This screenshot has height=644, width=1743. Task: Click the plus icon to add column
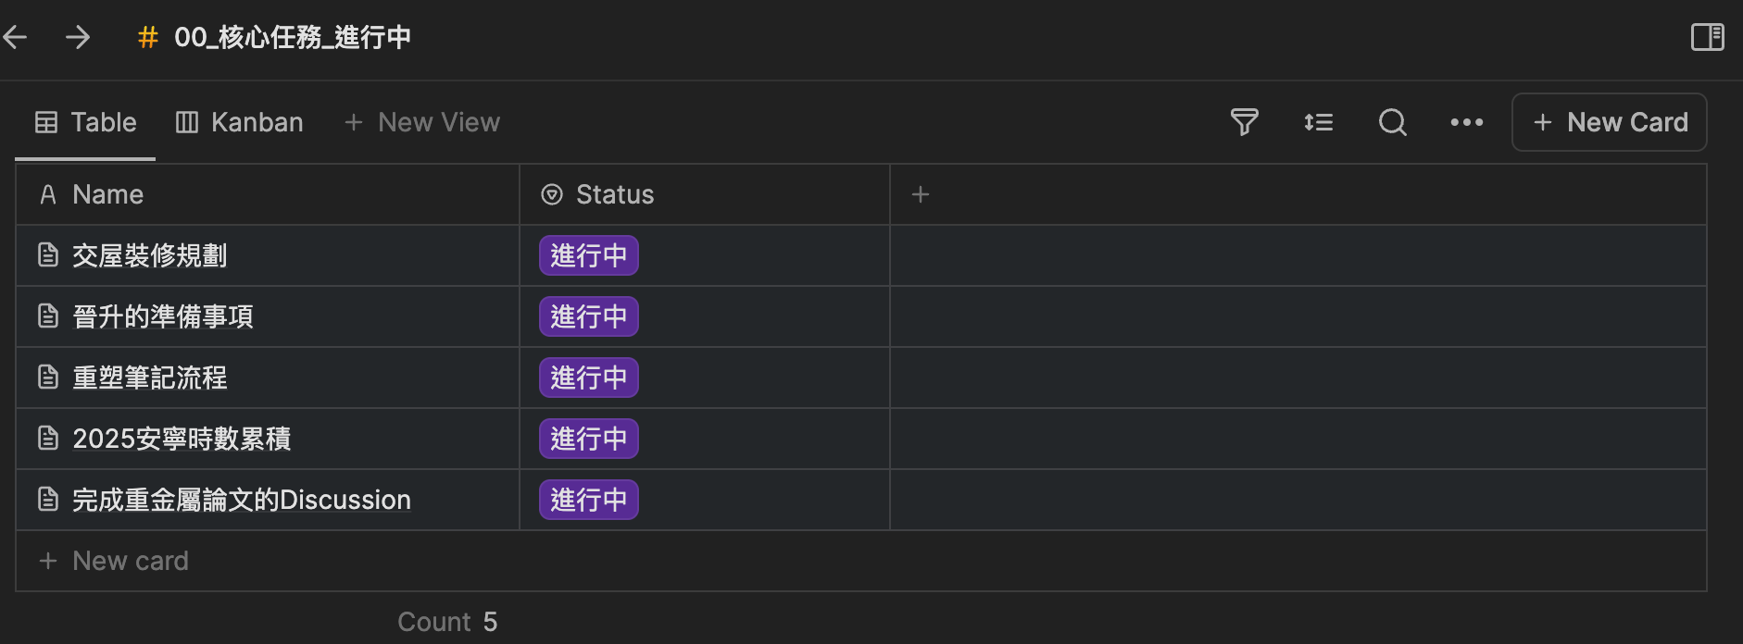(x=920, y=194)
